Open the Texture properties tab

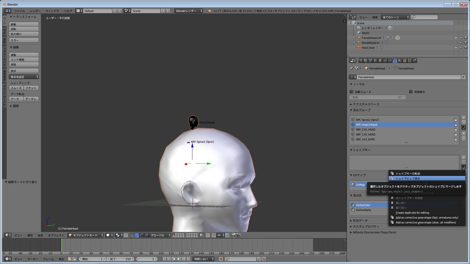[x=405, y=60]
